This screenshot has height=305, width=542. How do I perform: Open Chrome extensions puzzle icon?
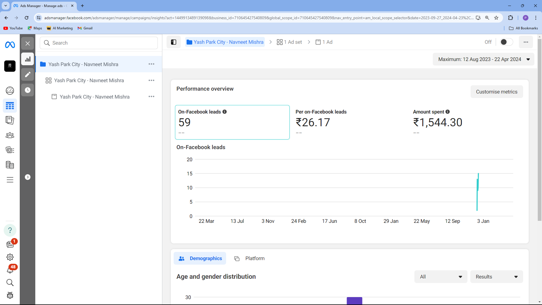point(510,18)
